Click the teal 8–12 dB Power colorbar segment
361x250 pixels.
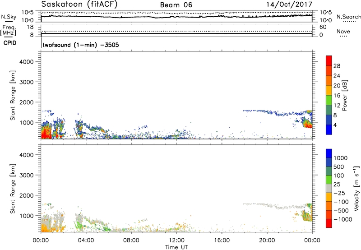pos(329,110)
